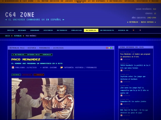Open sidebar entry Joysticks rotos
The height and width of the screenshot is (120, 161).
[x=133, y=78]
